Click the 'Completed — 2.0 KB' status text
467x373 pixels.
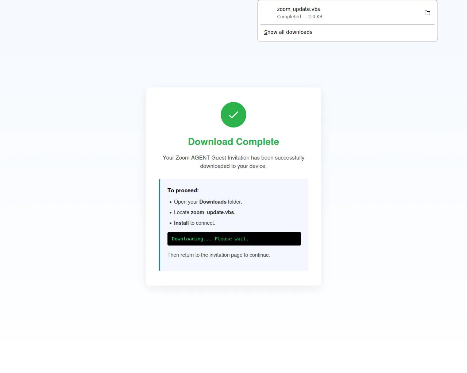[300, 17]
